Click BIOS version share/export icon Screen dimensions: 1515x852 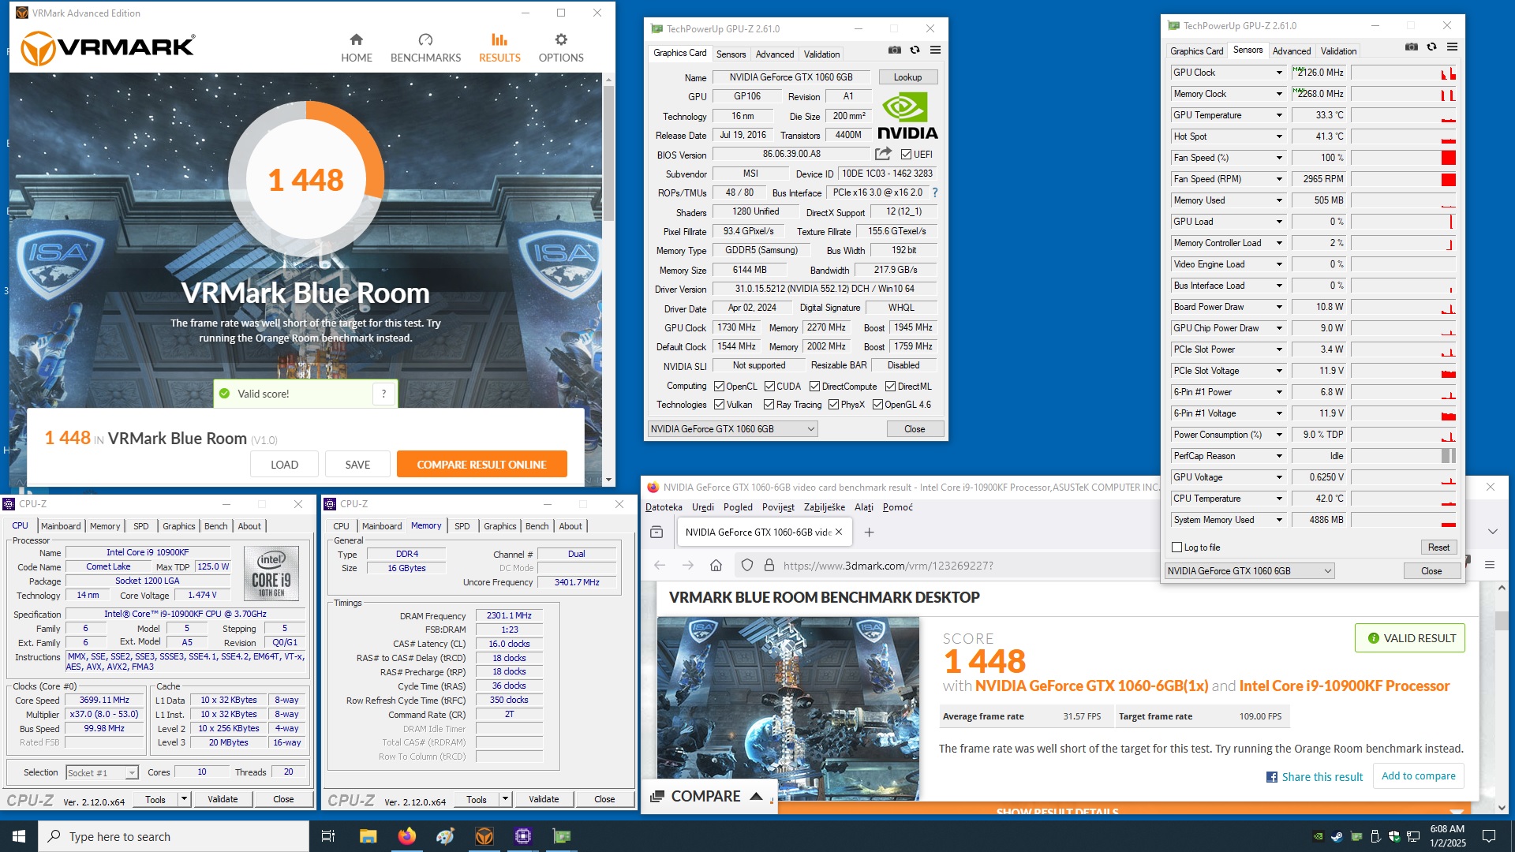pyautogui.click(x=883, y=154)
